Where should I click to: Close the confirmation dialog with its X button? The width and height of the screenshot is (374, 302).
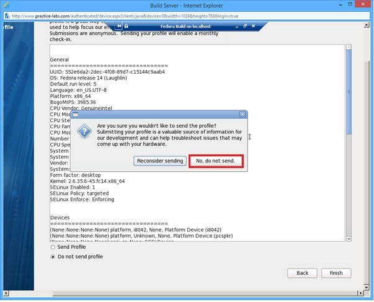click(x=243, y=115)
